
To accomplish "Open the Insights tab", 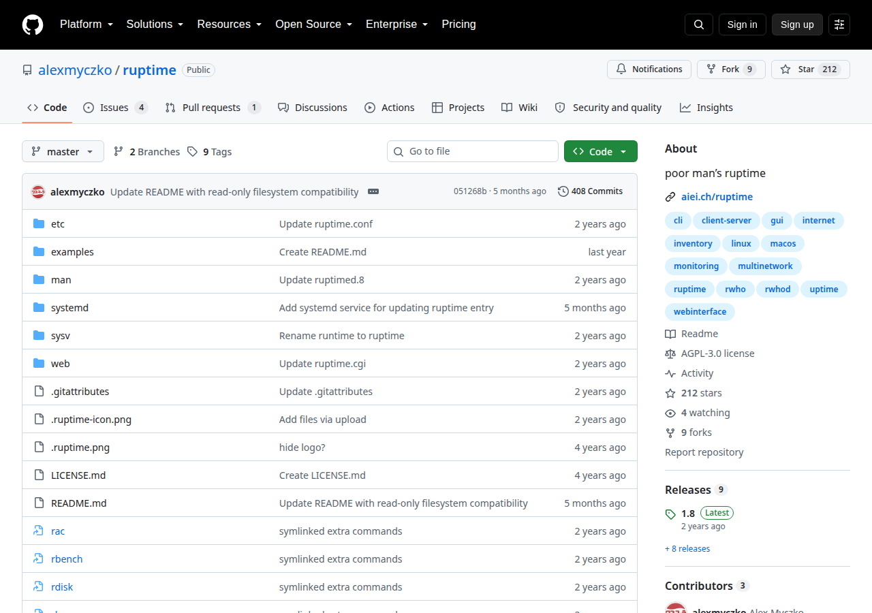I will pos(706,108).
